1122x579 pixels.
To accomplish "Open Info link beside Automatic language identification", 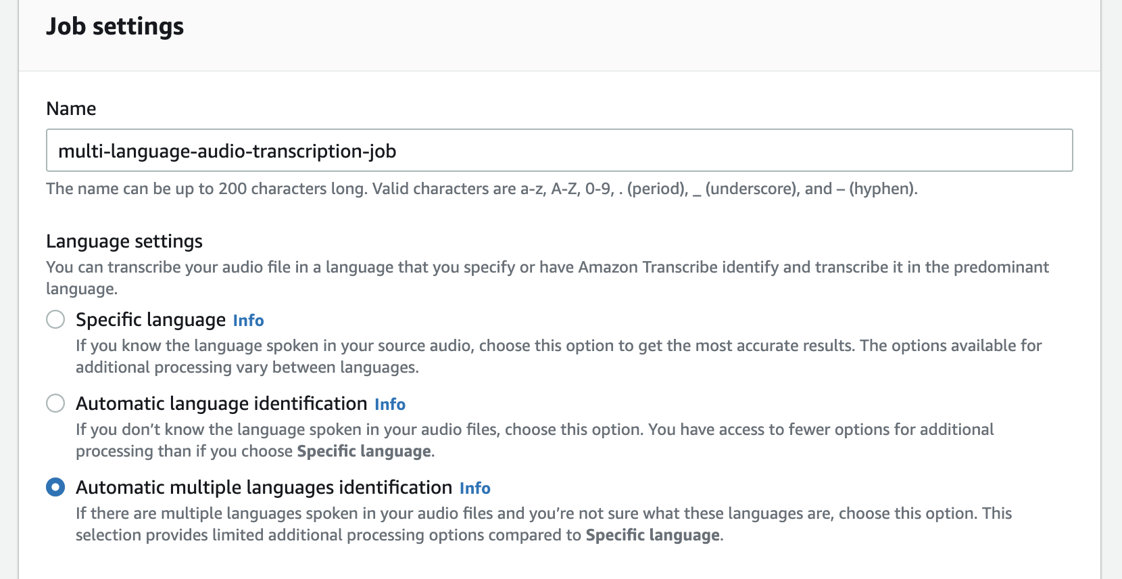I will 390,404.
